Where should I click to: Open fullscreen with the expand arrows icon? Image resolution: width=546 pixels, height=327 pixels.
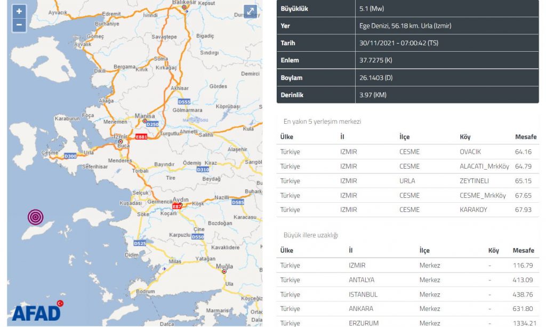click(250, 11)
